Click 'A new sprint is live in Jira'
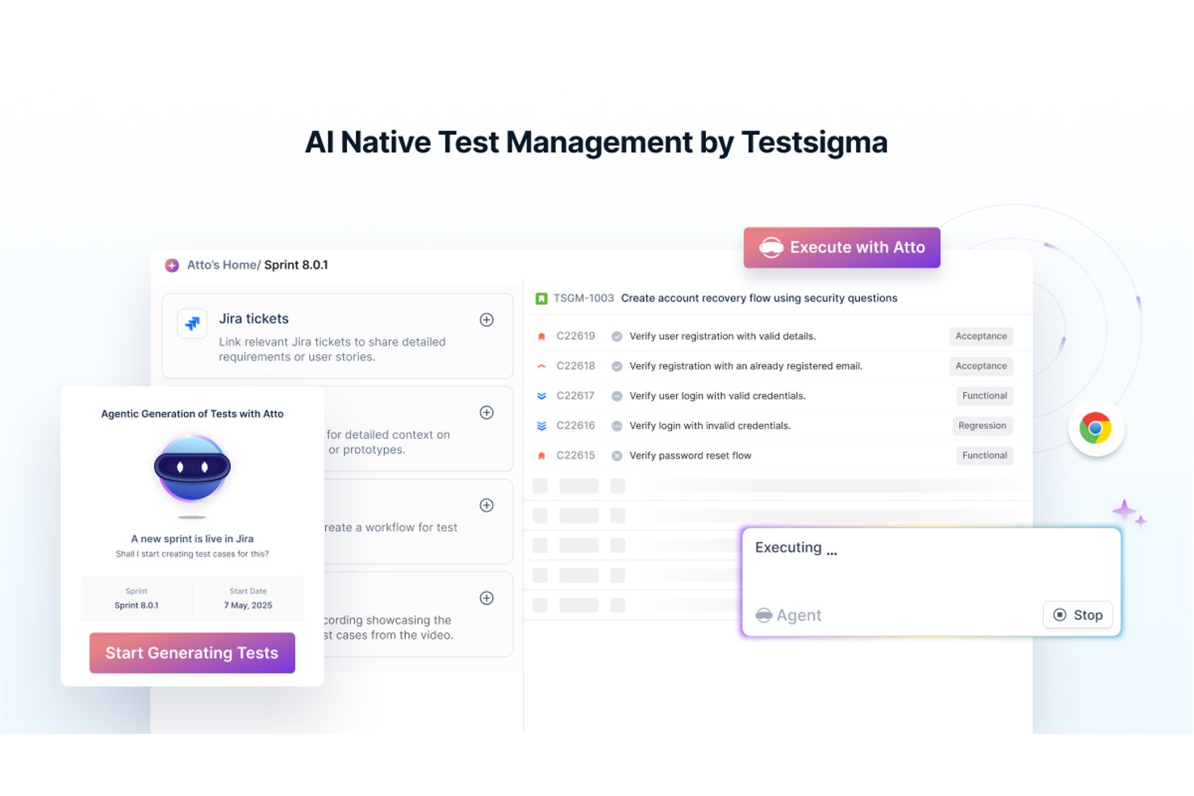The height and width of the screenshot is (796, 1194). click(192, 539)
